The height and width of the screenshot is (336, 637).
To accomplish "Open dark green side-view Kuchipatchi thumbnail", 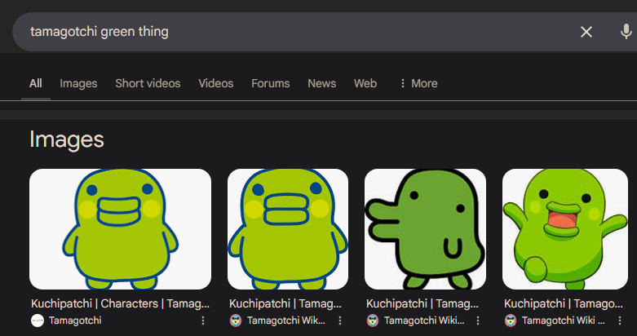I will [x=425, y=229].
